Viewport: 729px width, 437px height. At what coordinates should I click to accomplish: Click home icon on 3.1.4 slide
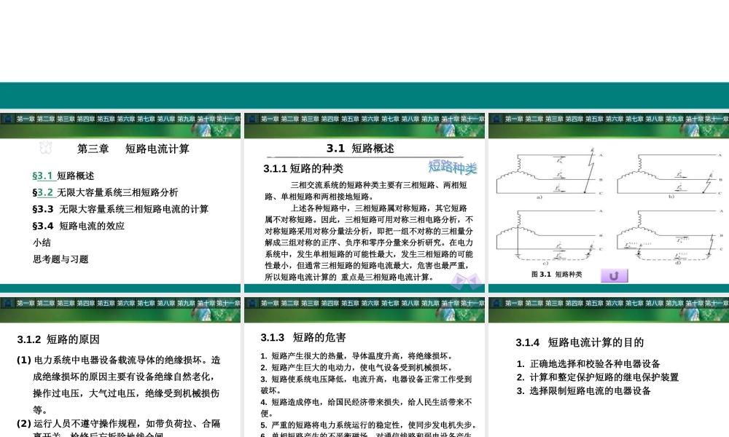(496, 303)
